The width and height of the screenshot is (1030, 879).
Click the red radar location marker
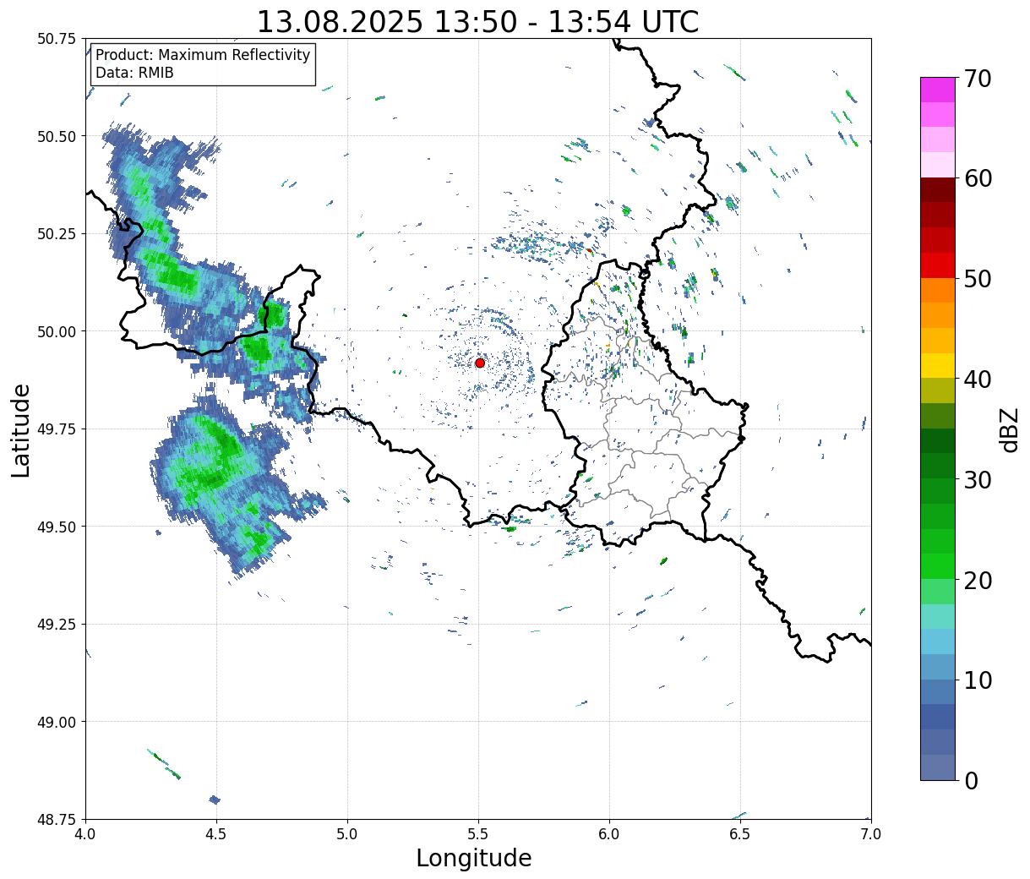coord(480,363)
